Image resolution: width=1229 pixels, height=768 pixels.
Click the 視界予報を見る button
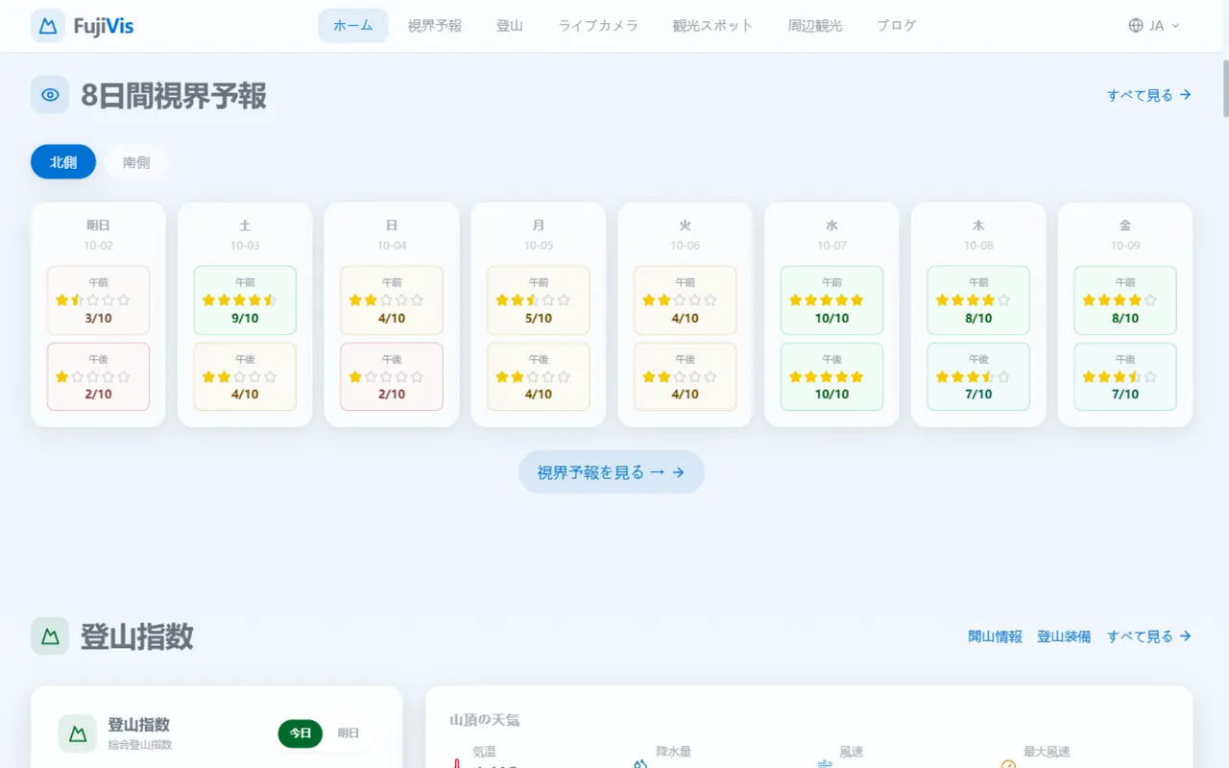click(x=612, y=472)
